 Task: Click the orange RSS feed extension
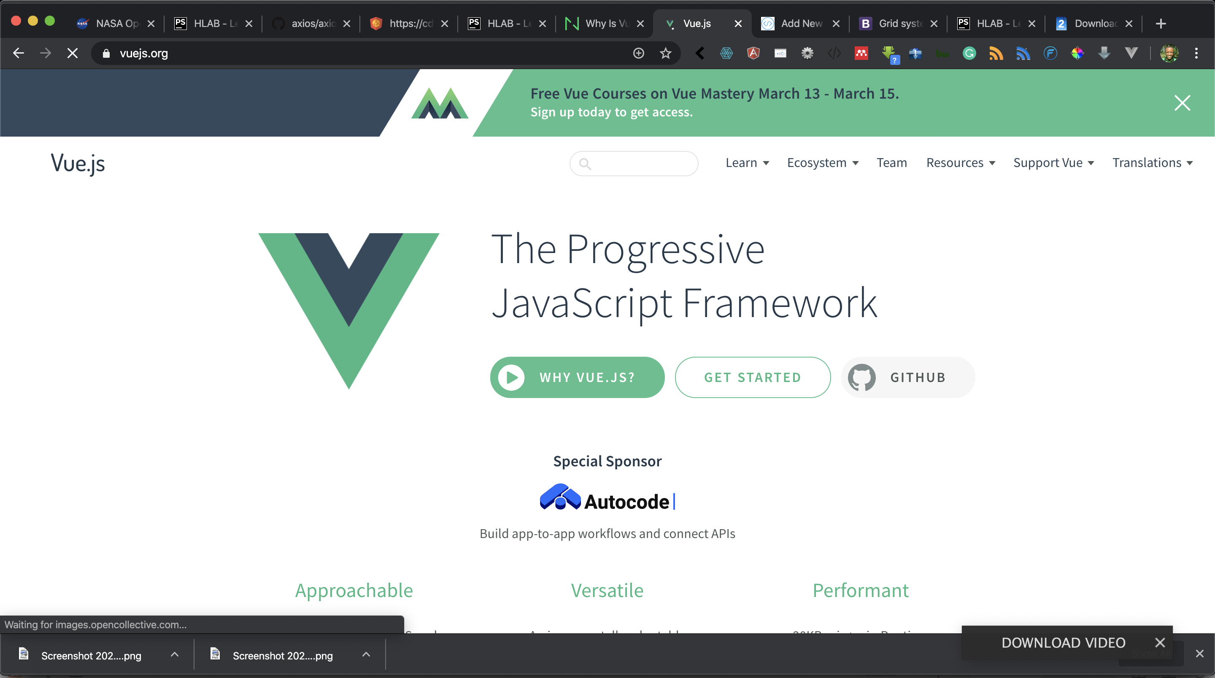[996, 53]
